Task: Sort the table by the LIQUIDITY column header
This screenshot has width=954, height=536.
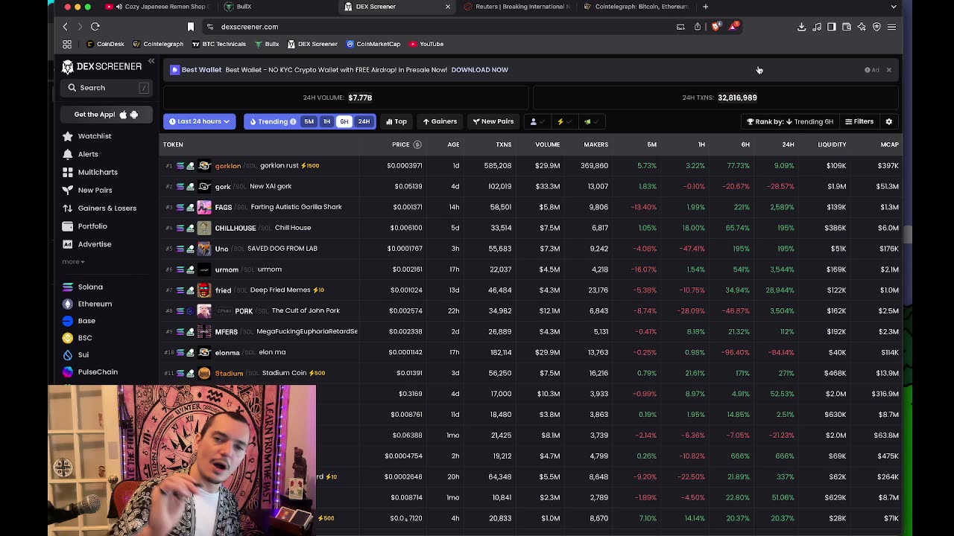Action: coord(832,144)
